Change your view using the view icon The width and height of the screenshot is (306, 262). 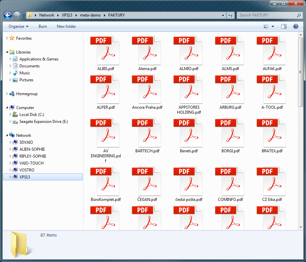(x=266, y=26)
